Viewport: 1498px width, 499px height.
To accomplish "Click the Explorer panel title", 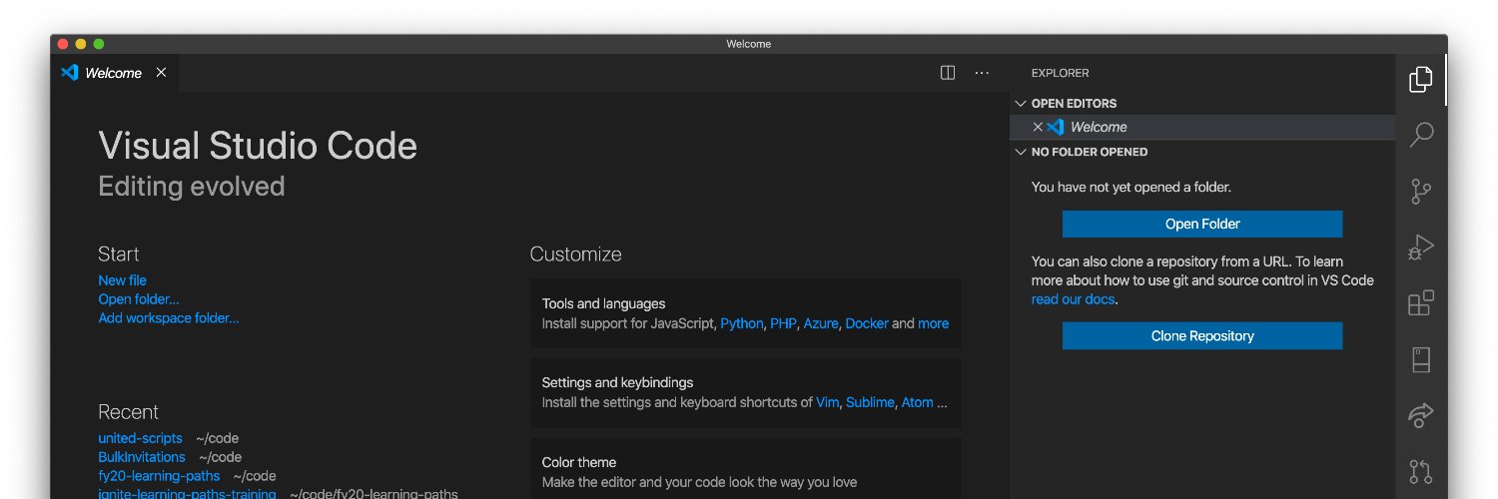I will [1060, 73].
